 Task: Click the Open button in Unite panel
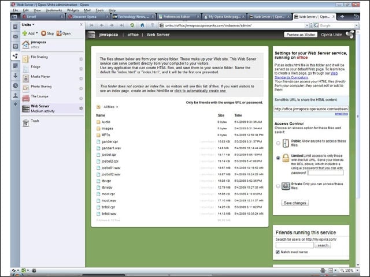tap(64, 33)
